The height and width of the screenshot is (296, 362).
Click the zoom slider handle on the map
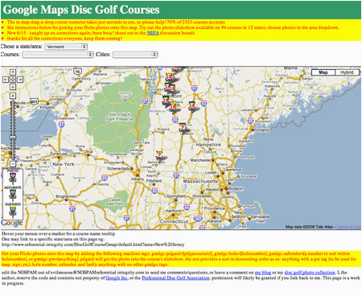pos(13,137)
